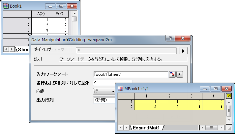The image size is (235, 134).
Task: Close the MBook1 matrix window
Action: [226, 89]
